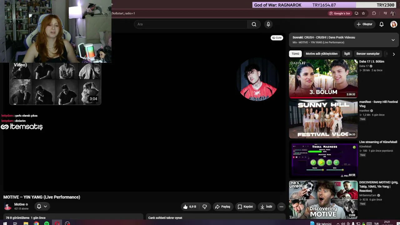The height and width of the screenshot is (225, 400).
Task: Open Motive channel avatar
Action: tap(7, 206)
